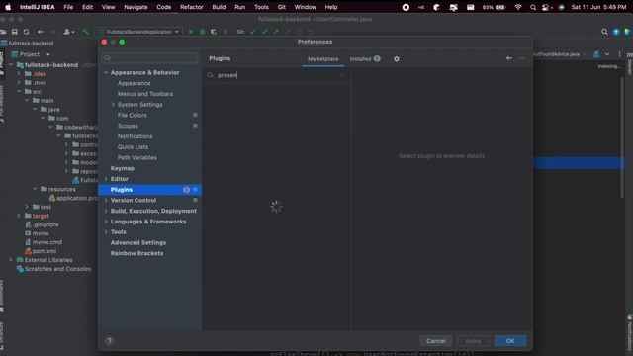Open the Git menu

281,7
